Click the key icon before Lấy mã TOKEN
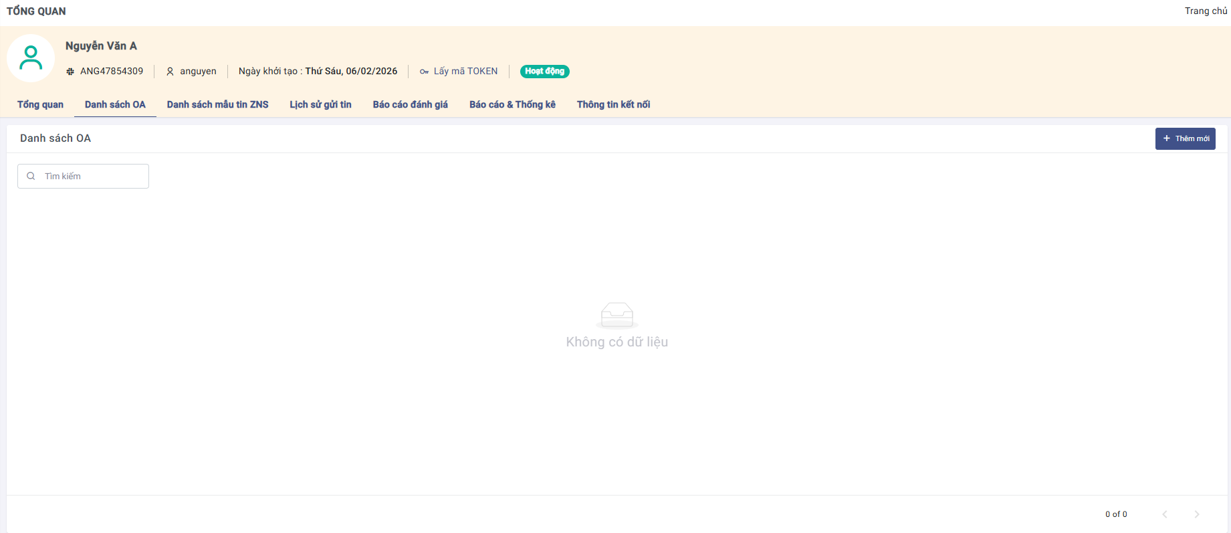Image resolution: width=1231 pixels, height=533 pixels. [424, 72]
